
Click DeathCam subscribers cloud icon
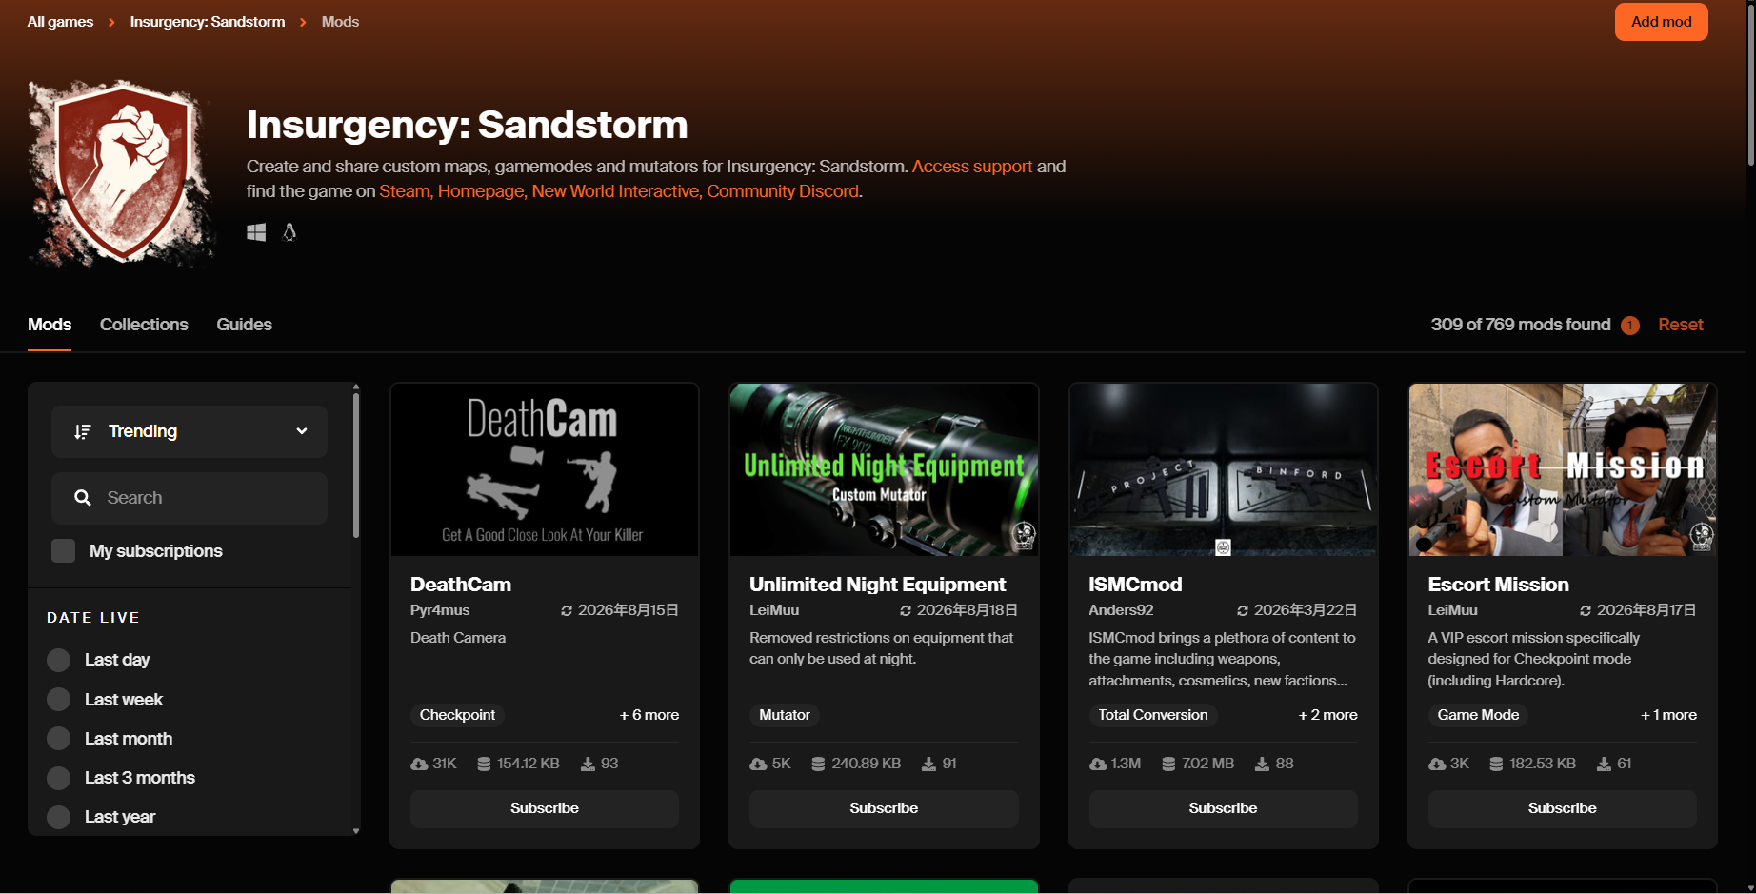pyautogui.click(x=419, y=764)
